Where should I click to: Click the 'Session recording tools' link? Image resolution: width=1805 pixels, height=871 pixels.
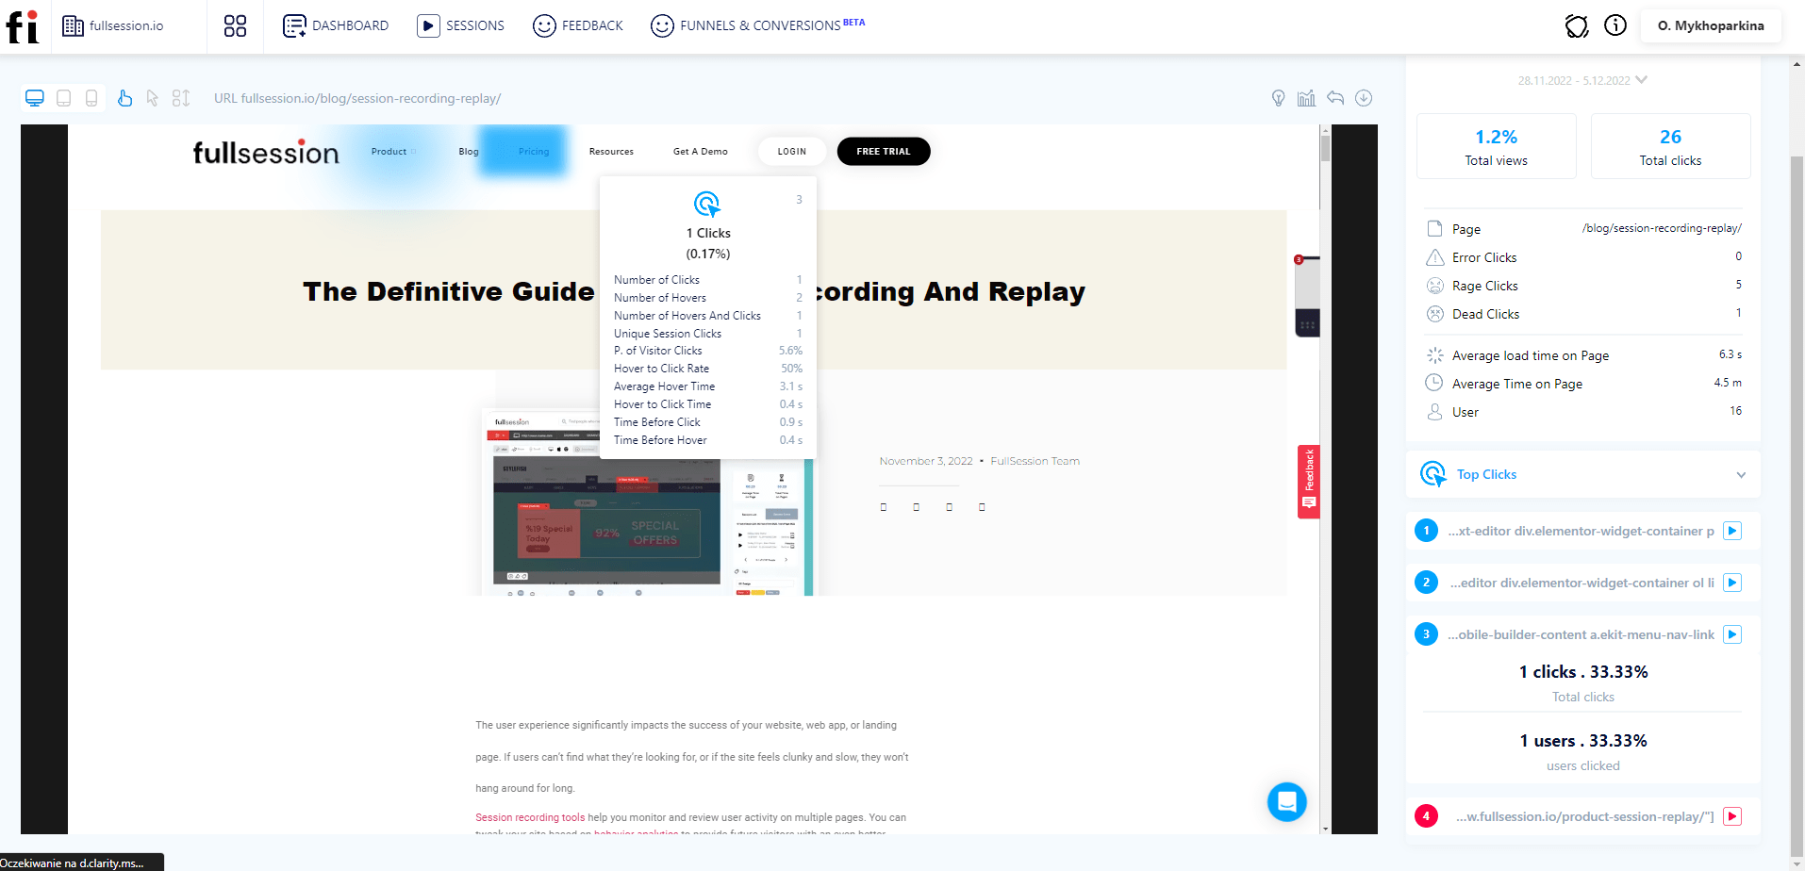pos(530,818)
